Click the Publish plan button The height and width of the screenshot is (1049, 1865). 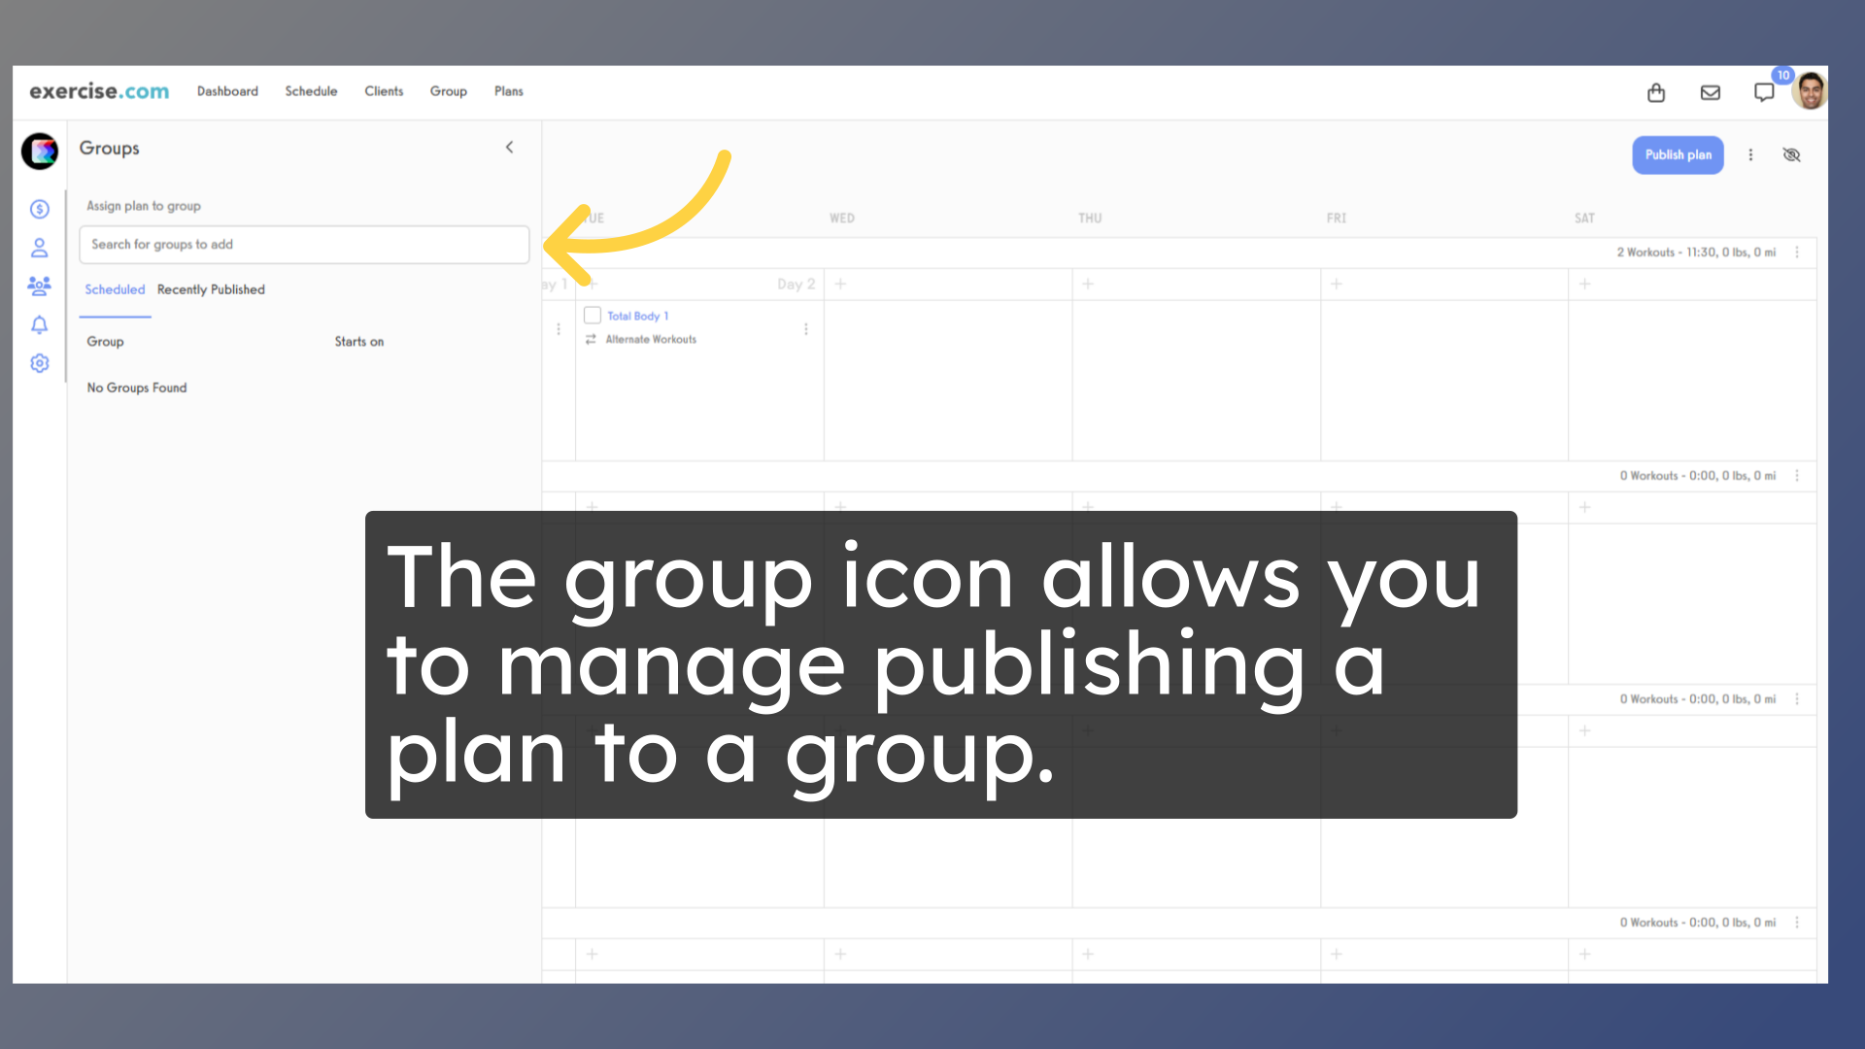pyautogui.click(x=1679, y=153)
